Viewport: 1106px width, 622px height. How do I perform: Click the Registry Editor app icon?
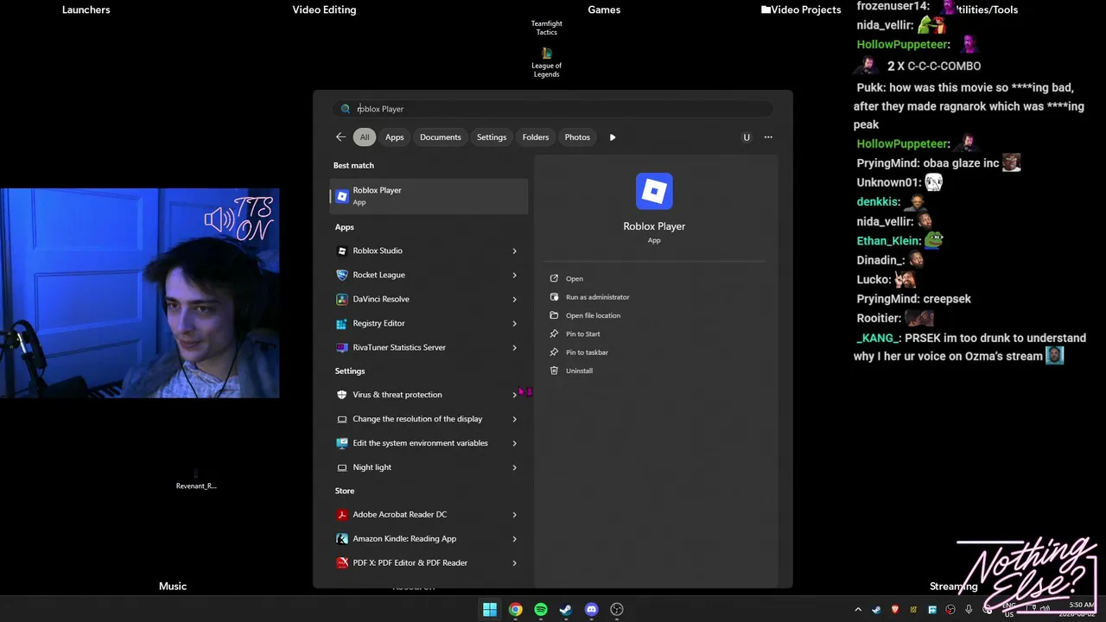(x=342, y=323)
